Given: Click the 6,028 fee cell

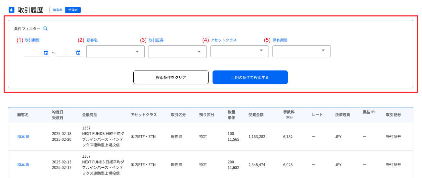Looking at the screenshot, I should point(288,165).
